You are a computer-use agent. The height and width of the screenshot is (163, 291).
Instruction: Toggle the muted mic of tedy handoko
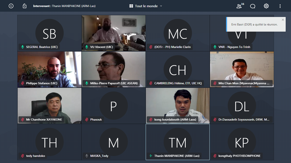[22, 156]
